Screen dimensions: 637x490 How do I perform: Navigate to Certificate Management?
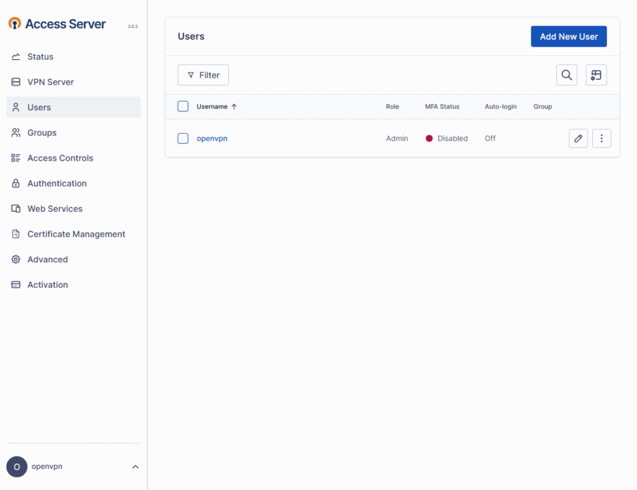click(x=76, y=234)
